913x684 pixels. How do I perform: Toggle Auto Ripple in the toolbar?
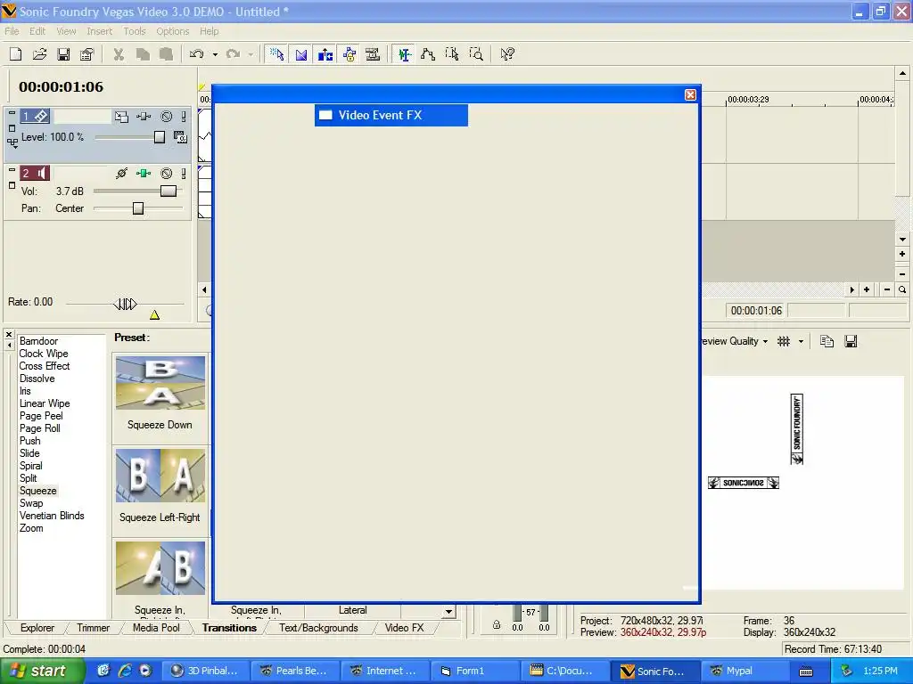coord(325,54)
